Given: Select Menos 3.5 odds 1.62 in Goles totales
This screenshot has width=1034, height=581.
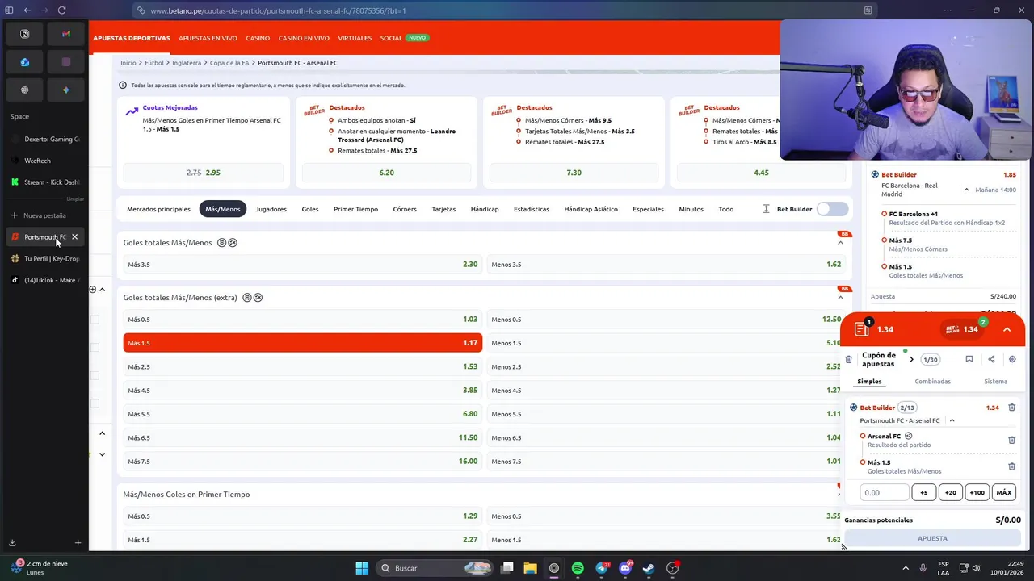Looking at the screenshot, I should coord(666,265).
